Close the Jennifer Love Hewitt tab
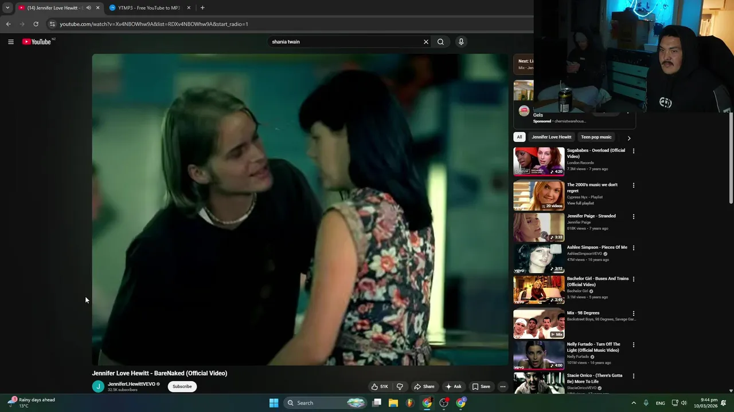The height and width of the screenshot is (412, 734). 97,8
